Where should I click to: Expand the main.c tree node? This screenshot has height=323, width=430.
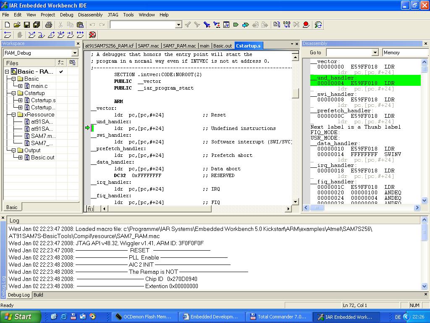click(x=20, y=86)
